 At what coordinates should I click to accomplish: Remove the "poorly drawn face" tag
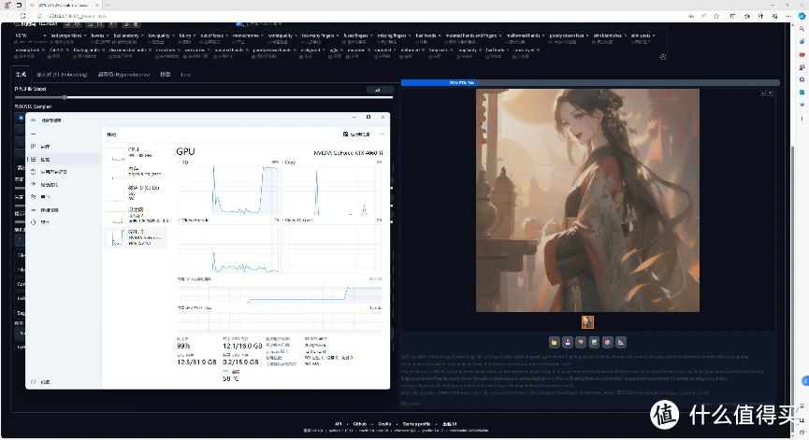586,35
